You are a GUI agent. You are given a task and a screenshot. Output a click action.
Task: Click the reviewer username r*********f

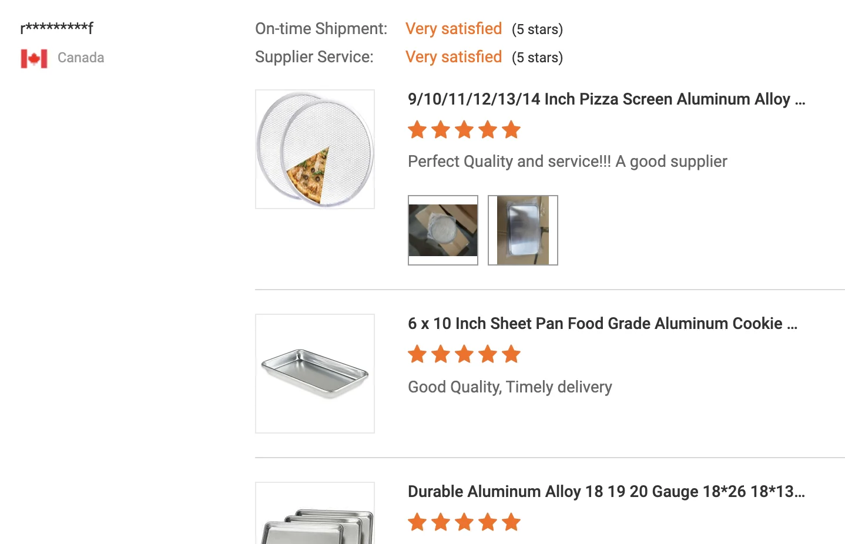coord(56,27)
